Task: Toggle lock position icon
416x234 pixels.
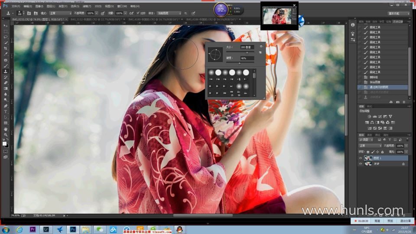Action: click(377, 152)
